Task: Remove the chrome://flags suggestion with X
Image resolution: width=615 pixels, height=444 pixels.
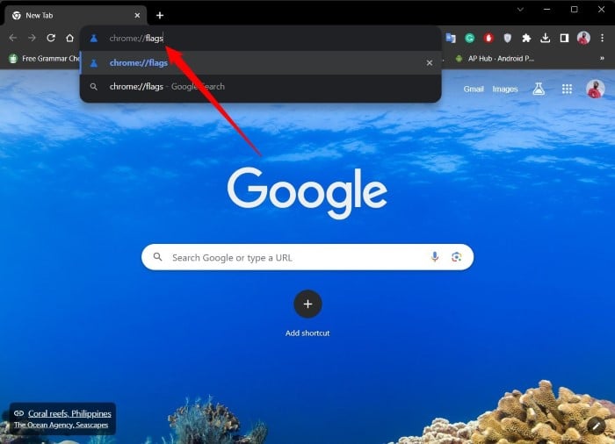Action: click(x=430, y=62)
